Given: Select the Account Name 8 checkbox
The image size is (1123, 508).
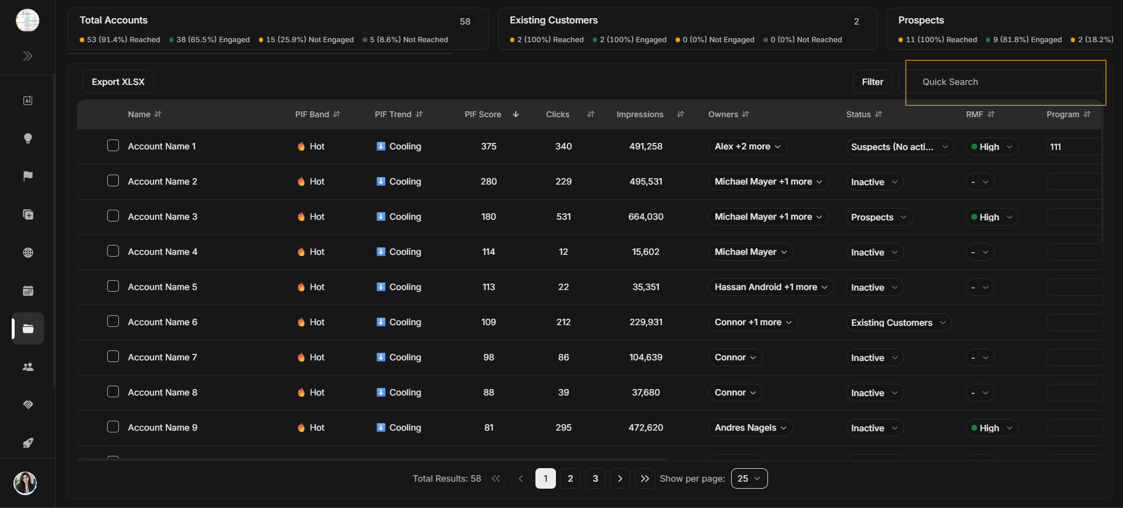Looking at the screenshot, I should point(113,391).
